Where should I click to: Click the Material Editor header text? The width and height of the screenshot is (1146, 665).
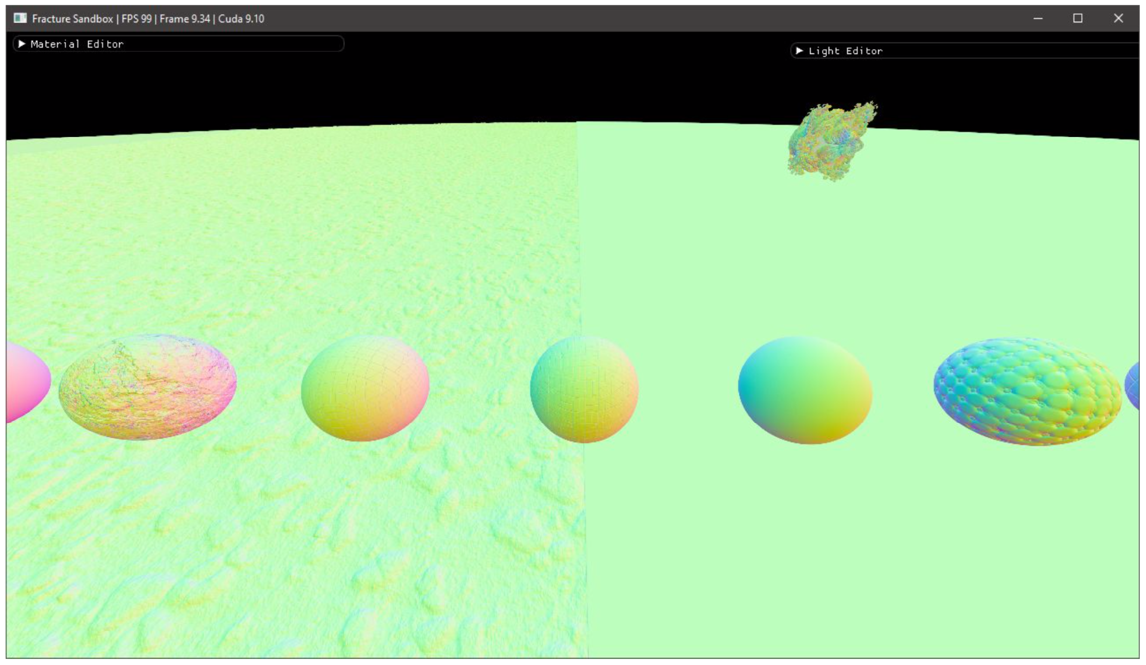pyautogui.click(x=77, y=44)
